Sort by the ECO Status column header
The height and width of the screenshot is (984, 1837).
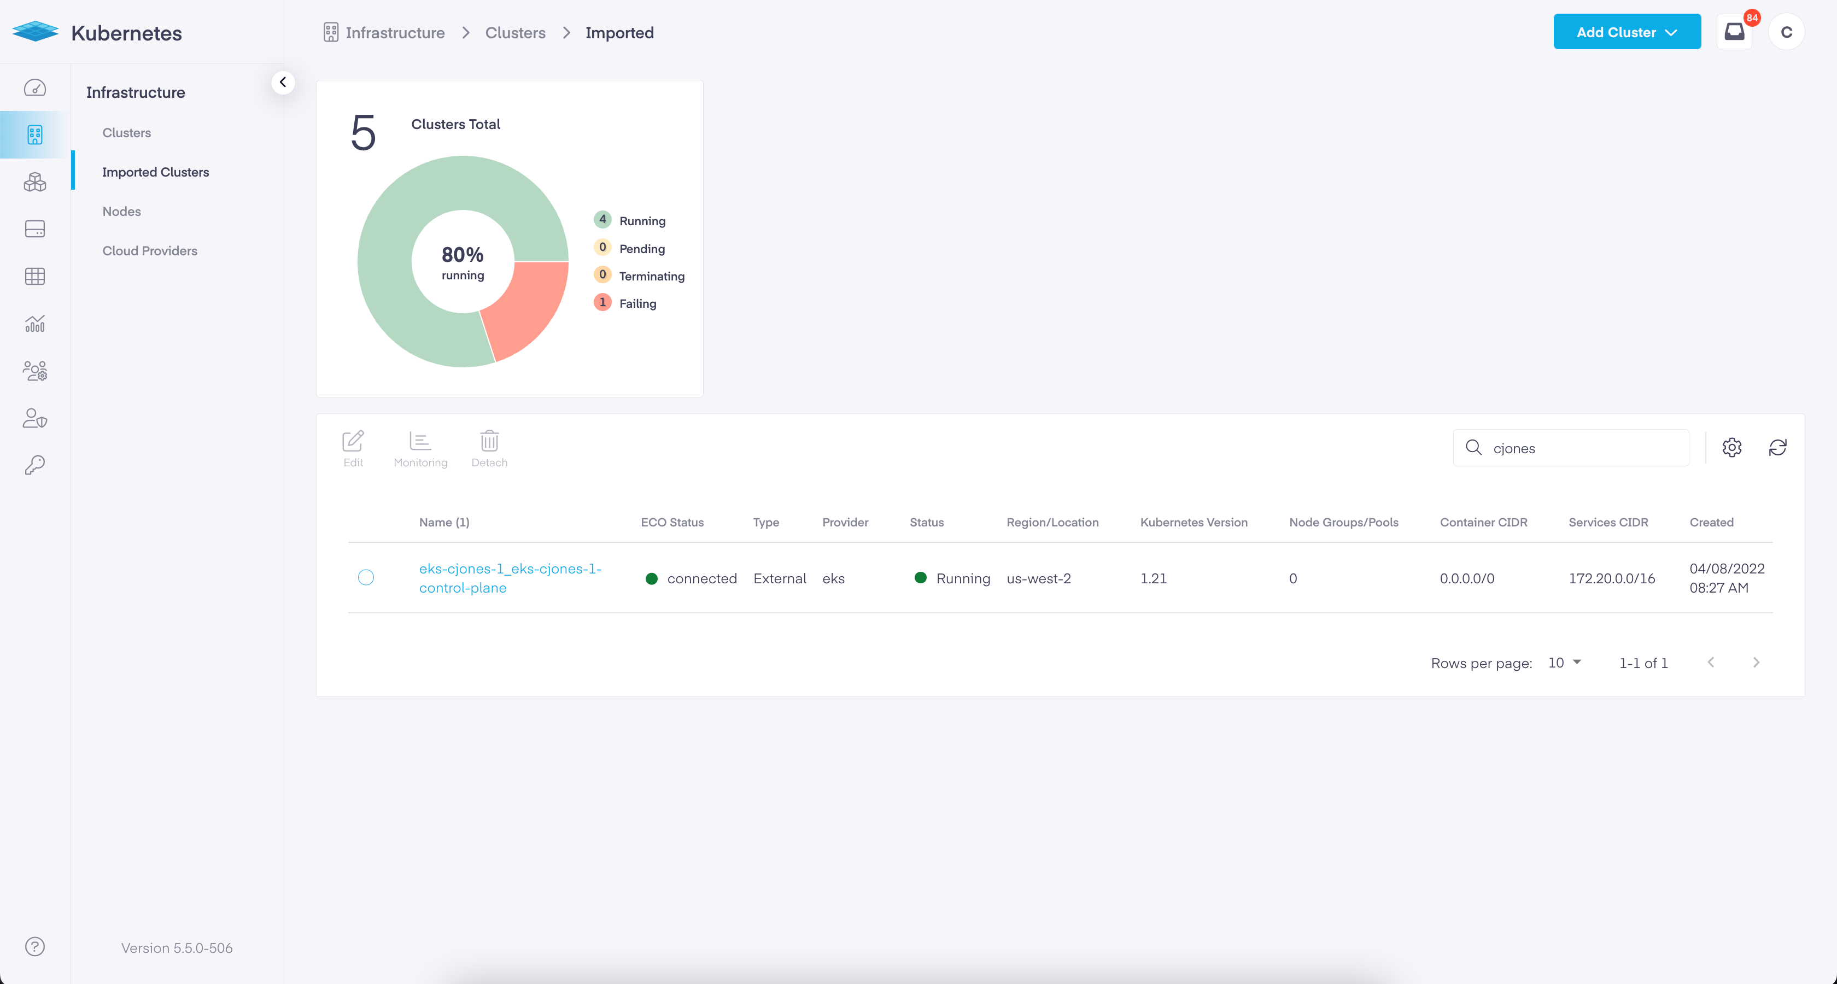pyautogui.click(x=672, y=522)
